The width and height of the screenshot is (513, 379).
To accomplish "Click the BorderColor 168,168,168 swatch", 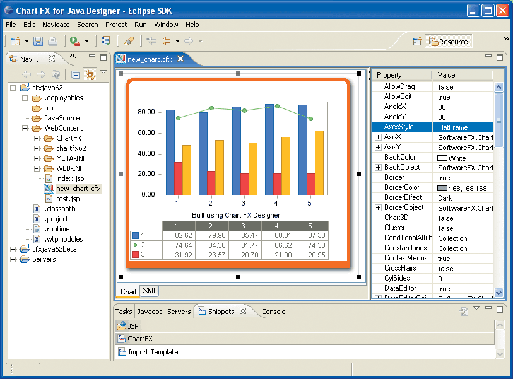I will coord(442,189).
